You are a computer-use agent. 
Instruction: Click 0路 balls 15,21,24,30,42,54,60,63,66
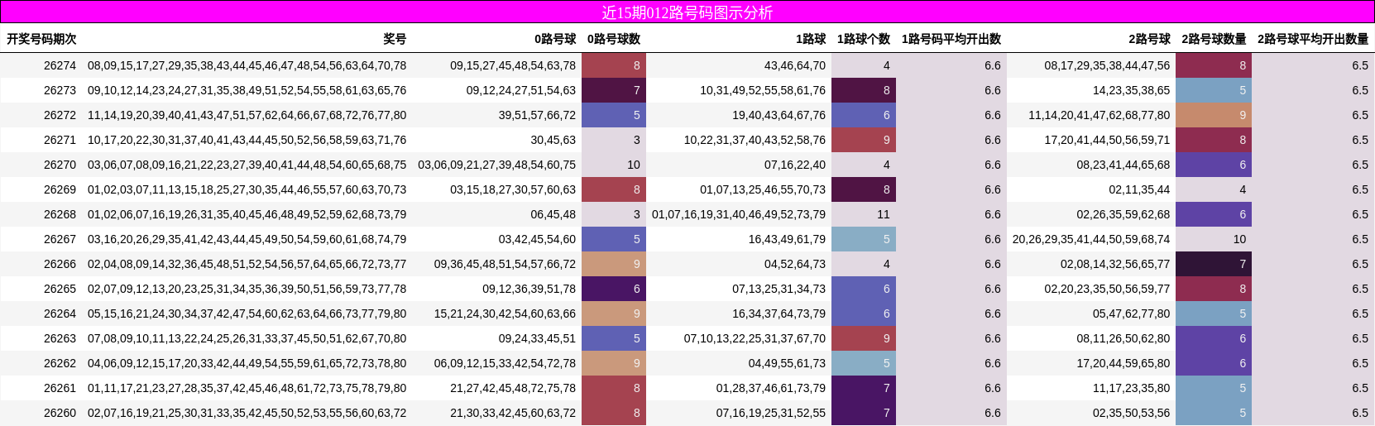pyautogui.click(x=505, y=314)
